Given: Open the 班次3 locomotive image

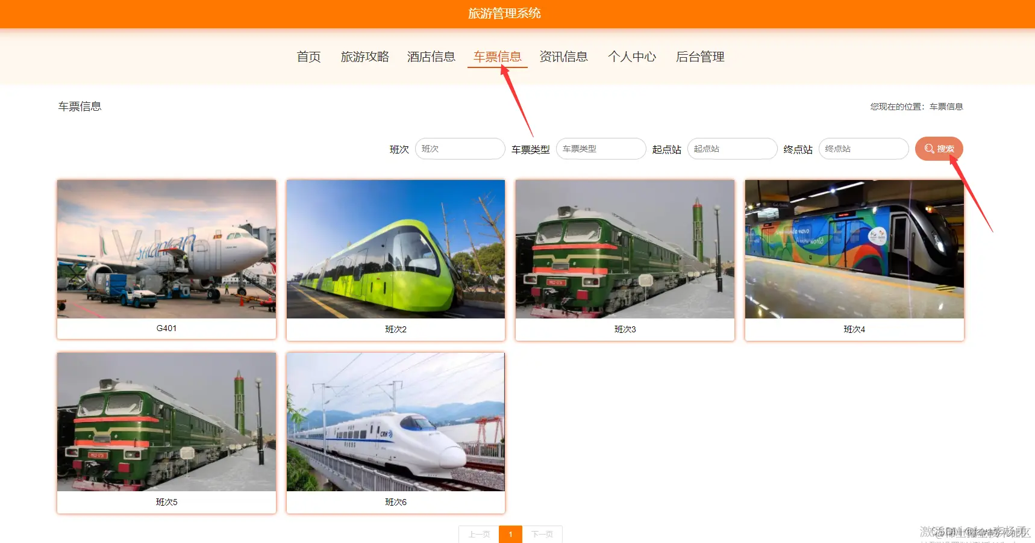Looking at the screenshot, I should point(625,249).
